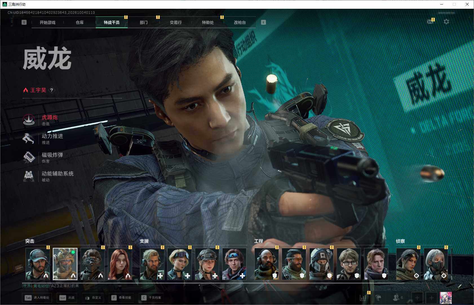Select the braided-hair support operator with cap
This screenshot has height=305, width=474.
207,264
